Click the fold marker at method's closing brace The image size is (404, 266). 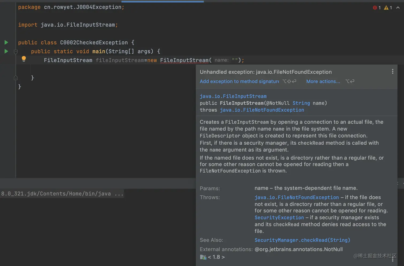pyautogui.click(x=16, y=78)
